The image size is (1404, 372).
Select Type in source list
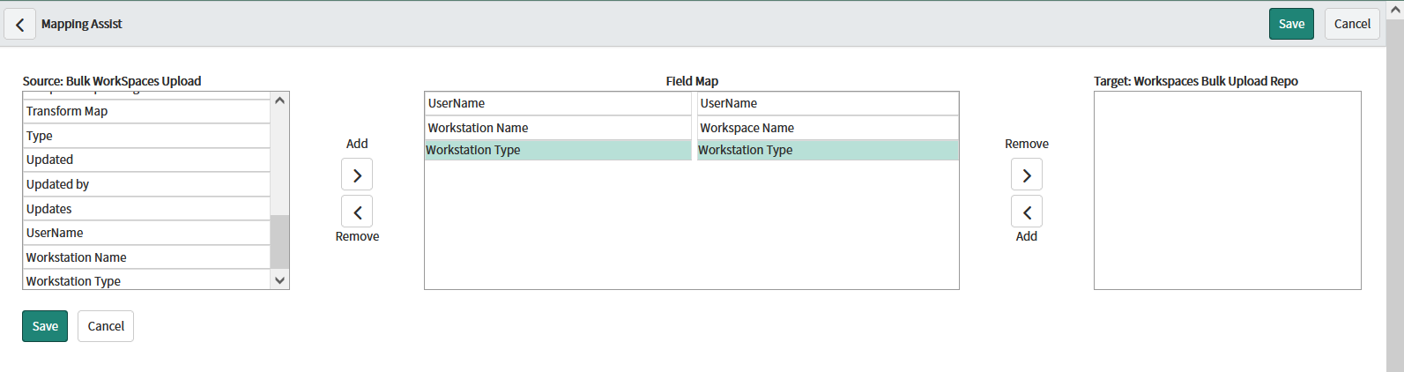coord(146,136)
